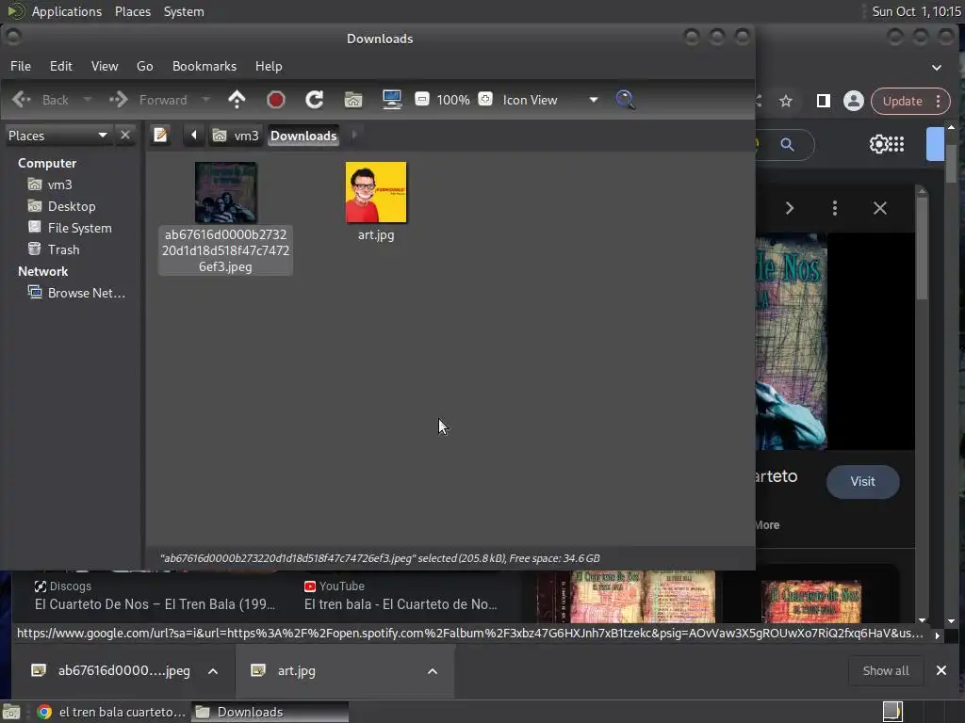Open the Go menu
The image size is (965, 723).
click(144, 67)
